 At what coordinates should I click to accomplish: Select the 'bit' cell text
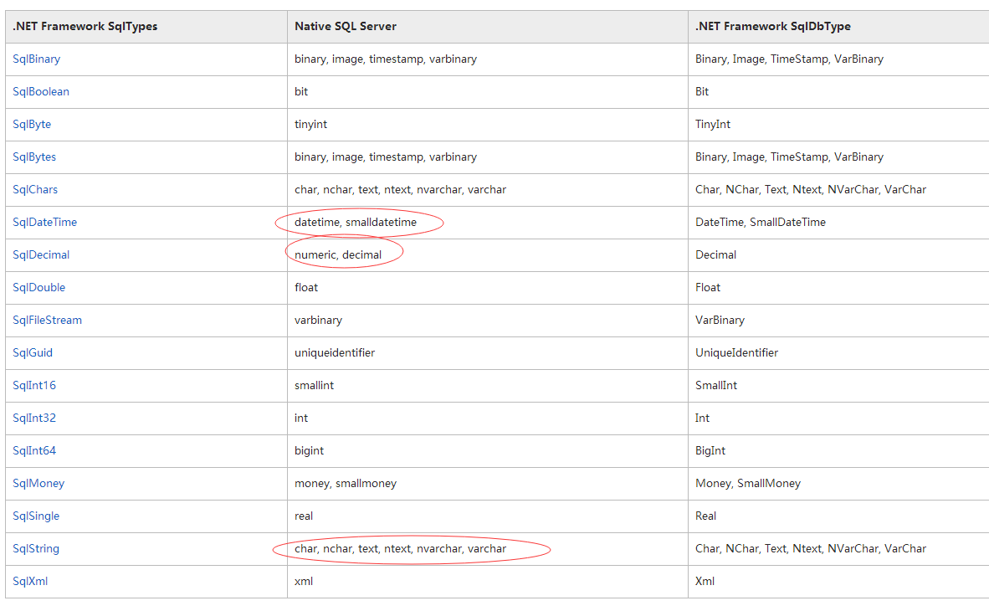[x=301, y=91]
